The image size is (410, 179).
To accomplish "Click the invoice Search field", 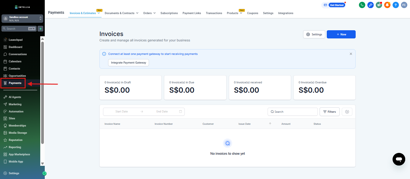I will pos(293,112).
